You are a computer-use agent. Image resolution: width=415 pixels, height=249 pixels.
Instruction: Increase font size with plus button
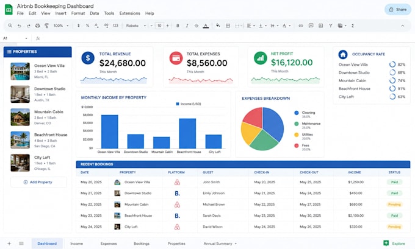(167, 26)
